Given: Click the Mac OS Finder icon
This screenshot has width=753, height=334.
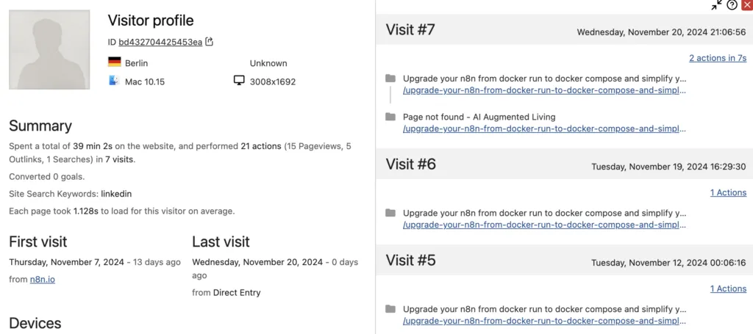Looking at the screenshot, I should [x=114, y=81].
